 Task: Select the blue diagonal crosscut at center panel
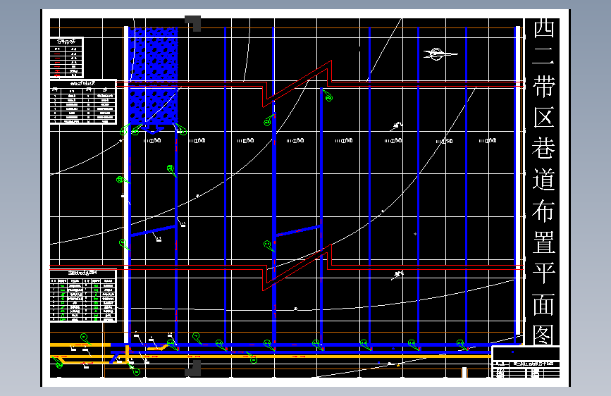pos(299,230)
